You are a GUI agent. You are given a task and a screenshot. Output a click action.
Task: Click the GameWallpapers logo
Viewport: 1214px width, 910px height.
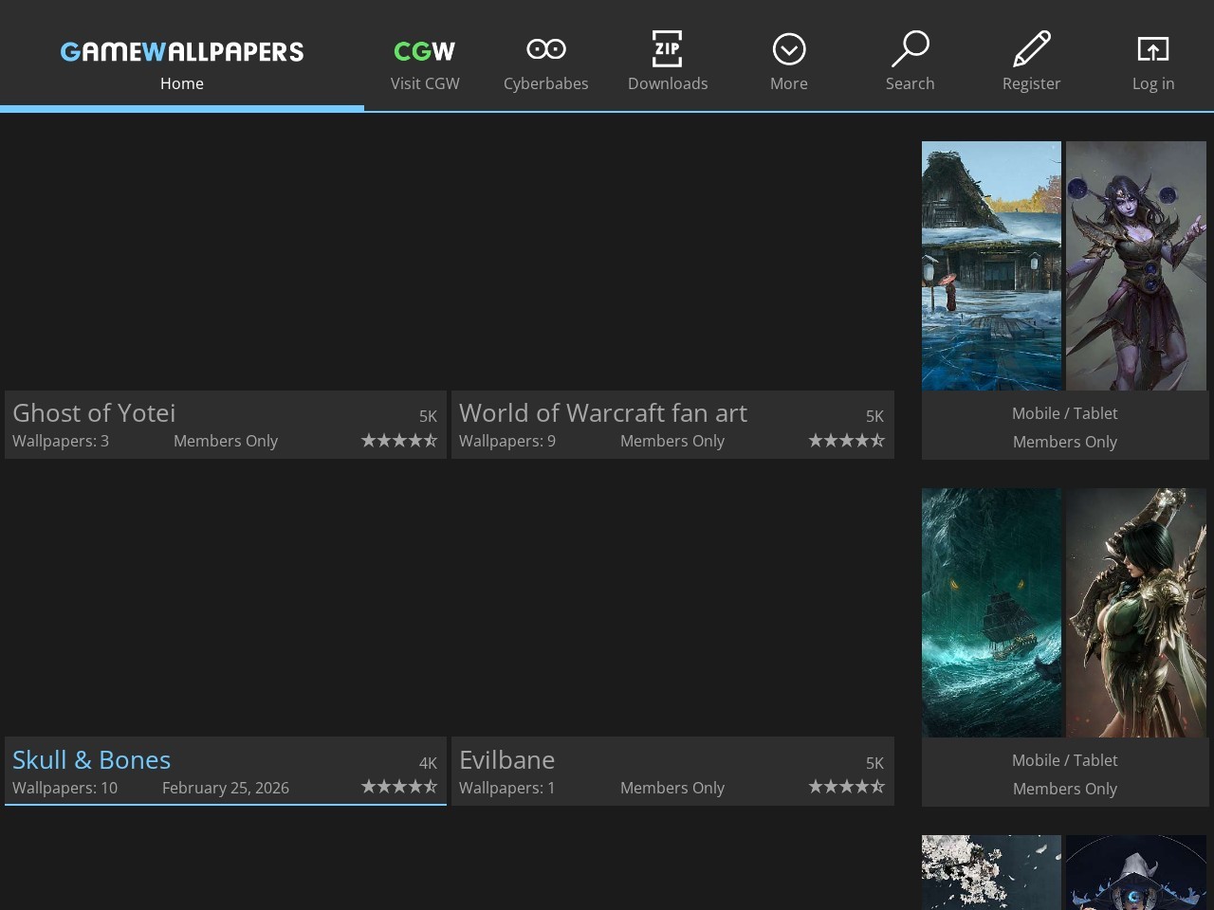(x=182, y=51)
